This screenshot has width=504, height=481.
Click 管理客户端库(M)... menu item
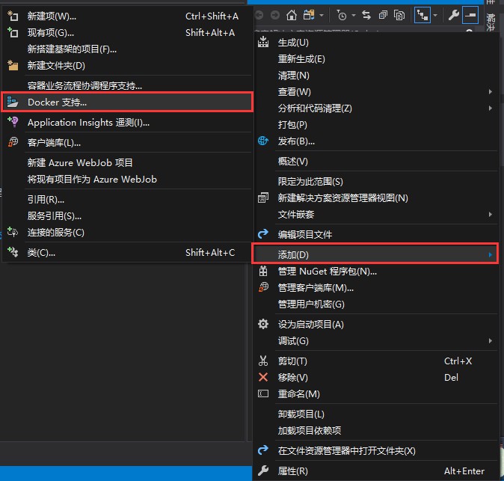coord(376,288)
